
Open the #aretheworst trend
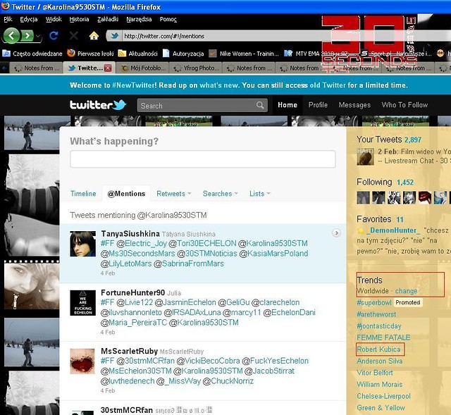click(376, 314)
